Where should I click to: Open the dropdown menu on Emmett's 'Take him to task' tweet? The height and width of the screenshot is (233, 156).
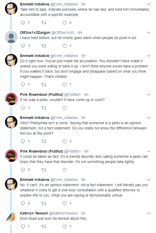tap(149, 4)
